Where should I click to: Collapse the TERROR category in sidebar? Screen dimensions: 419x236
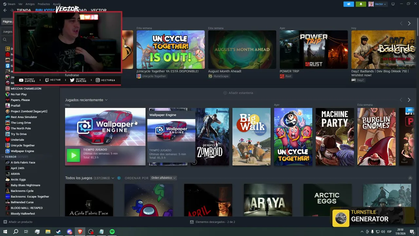point(3,157)
